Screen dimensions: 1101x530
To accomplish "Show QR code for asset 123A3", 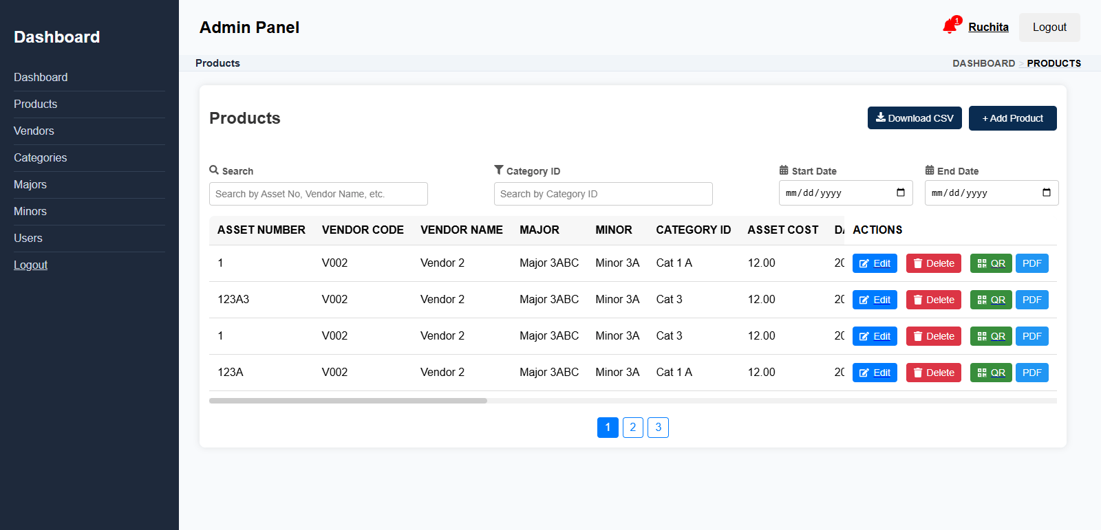I will tap(991, 300).
